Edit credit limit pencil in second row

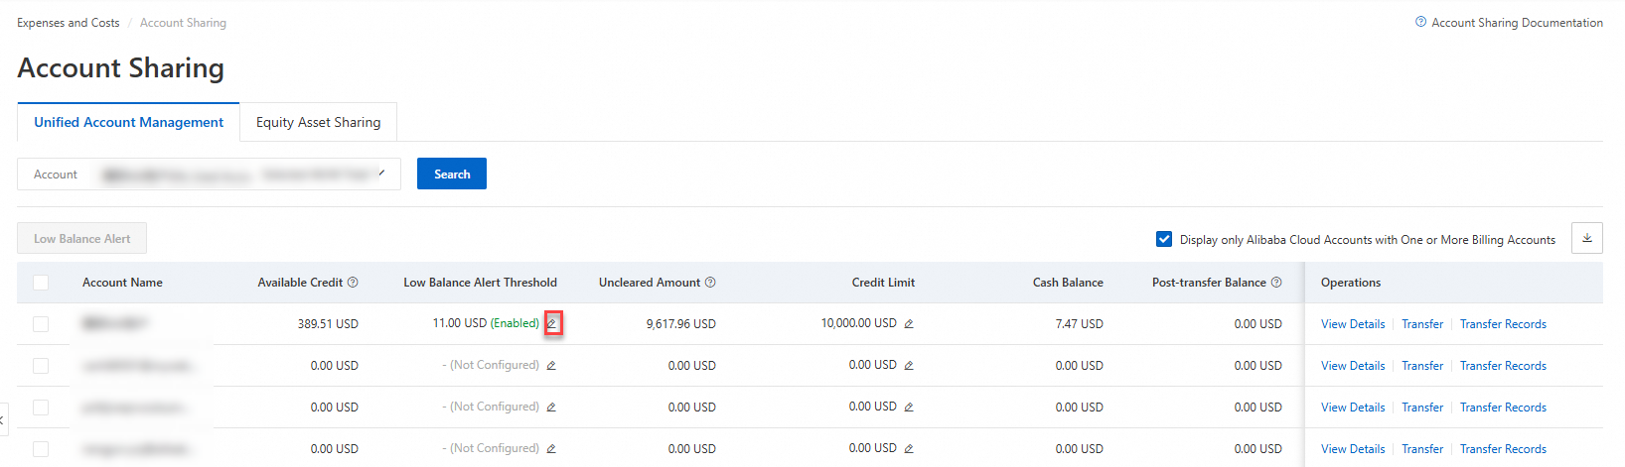pos(909,365)
